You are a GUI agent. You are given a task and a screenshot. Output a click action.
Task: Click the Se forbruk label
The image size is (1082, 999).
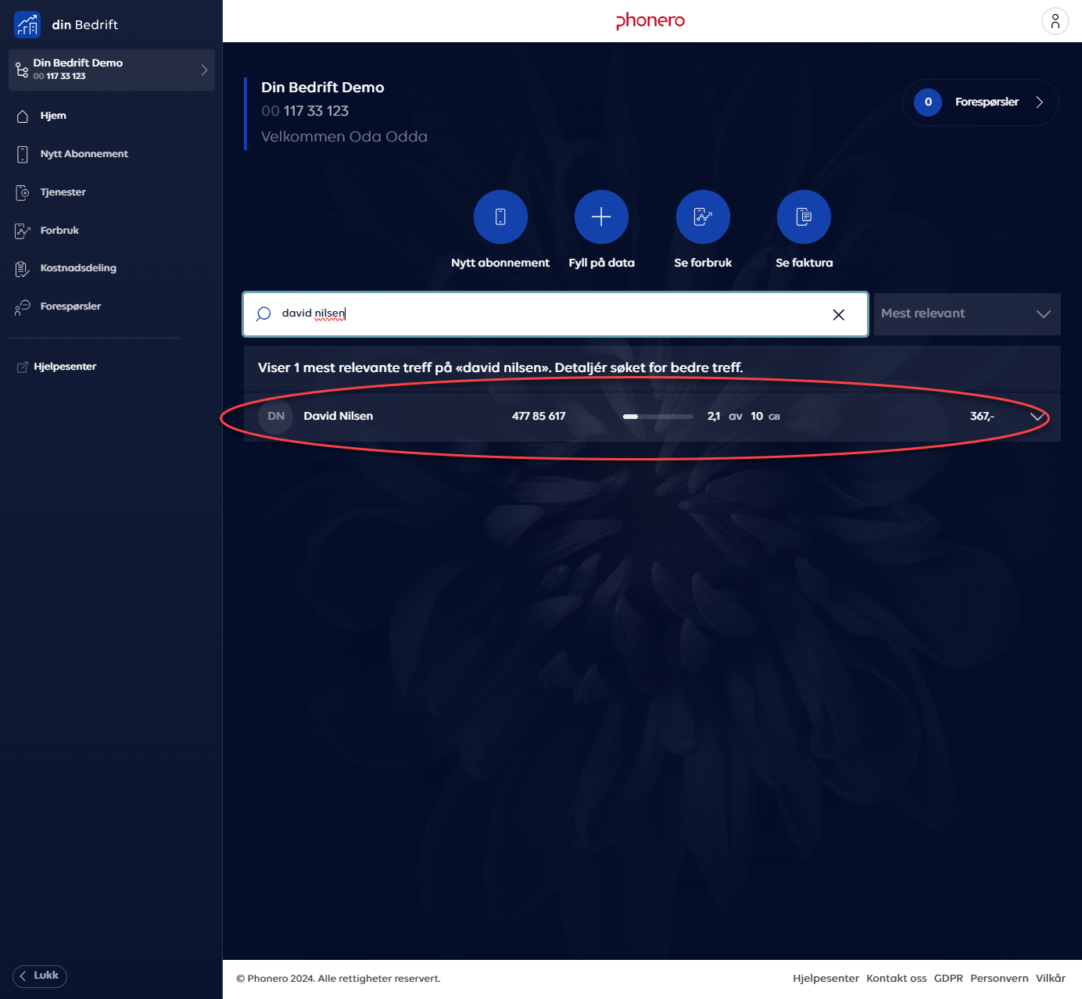[703, 263]
